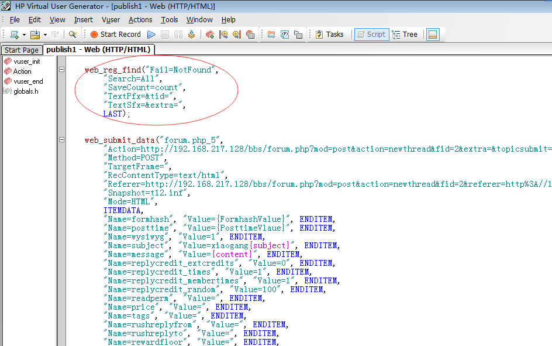Switch to Script view
552x346 pixels.
(372, 35)
